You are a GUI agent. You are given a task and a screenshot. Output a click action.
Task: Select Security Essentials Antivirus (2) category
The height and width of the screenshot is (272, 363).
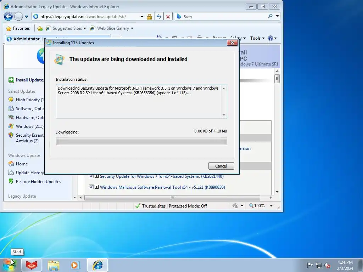click(x=30, y=138)
